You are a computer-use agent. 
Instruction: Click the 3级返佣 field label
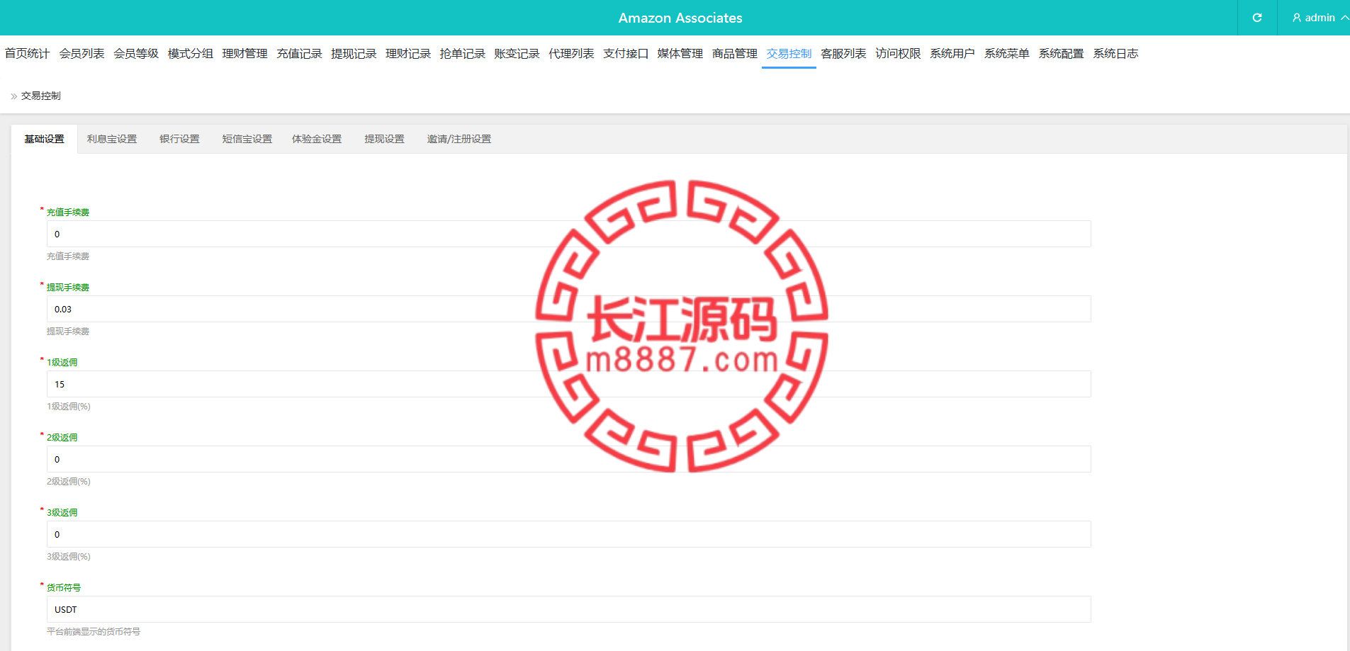[x=62, y=513]
